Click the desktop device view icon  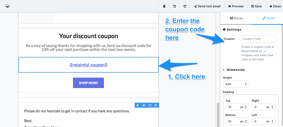tap(8, 6)
